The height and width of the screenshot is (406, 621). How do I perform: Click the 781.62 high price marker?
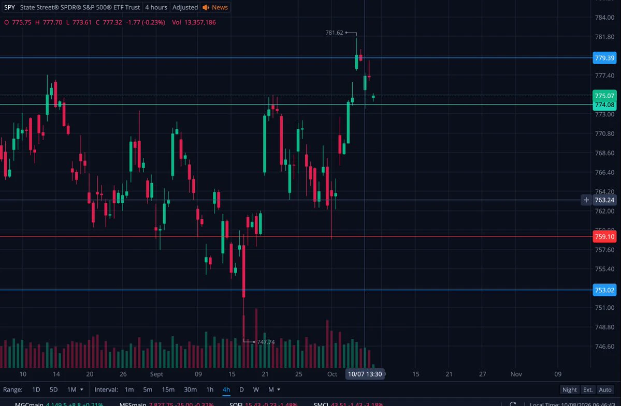334,33
